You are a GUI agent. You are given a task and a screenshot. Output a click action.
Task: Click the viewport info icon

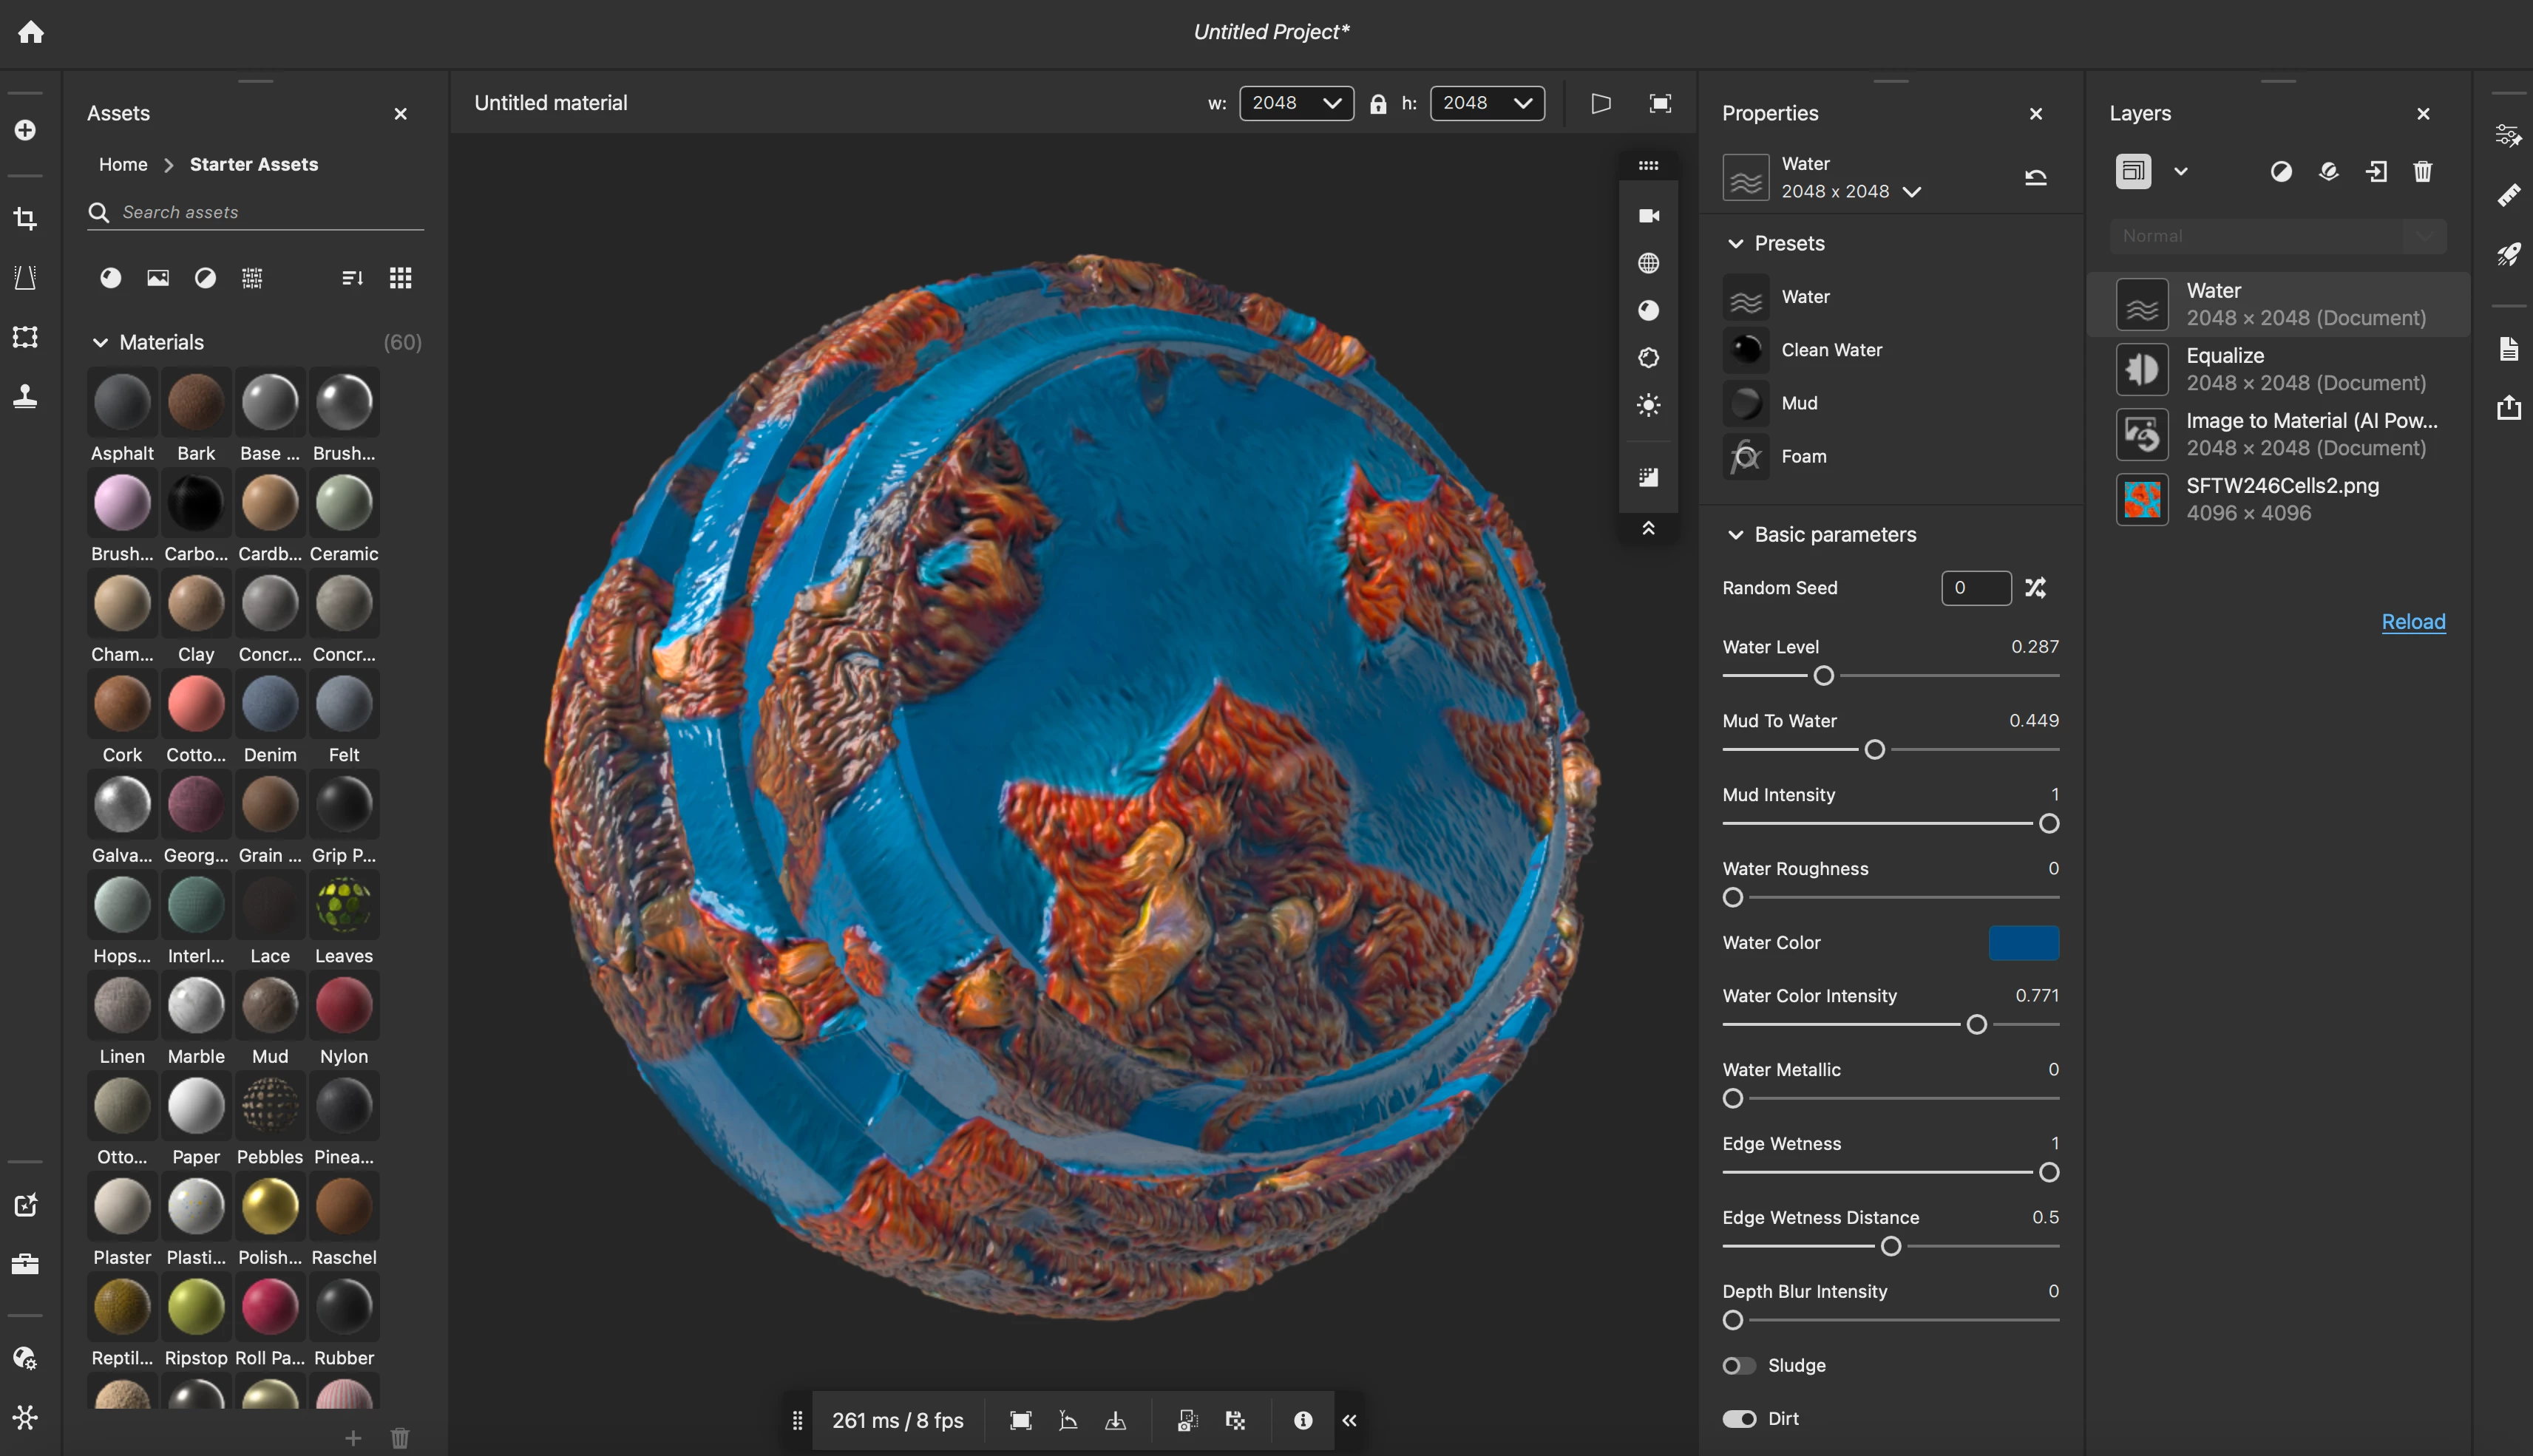[x=1303, y=1420]
